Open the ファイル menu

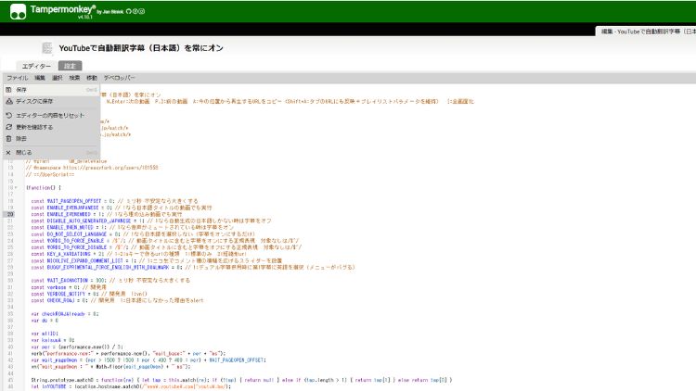pos(18,78)
